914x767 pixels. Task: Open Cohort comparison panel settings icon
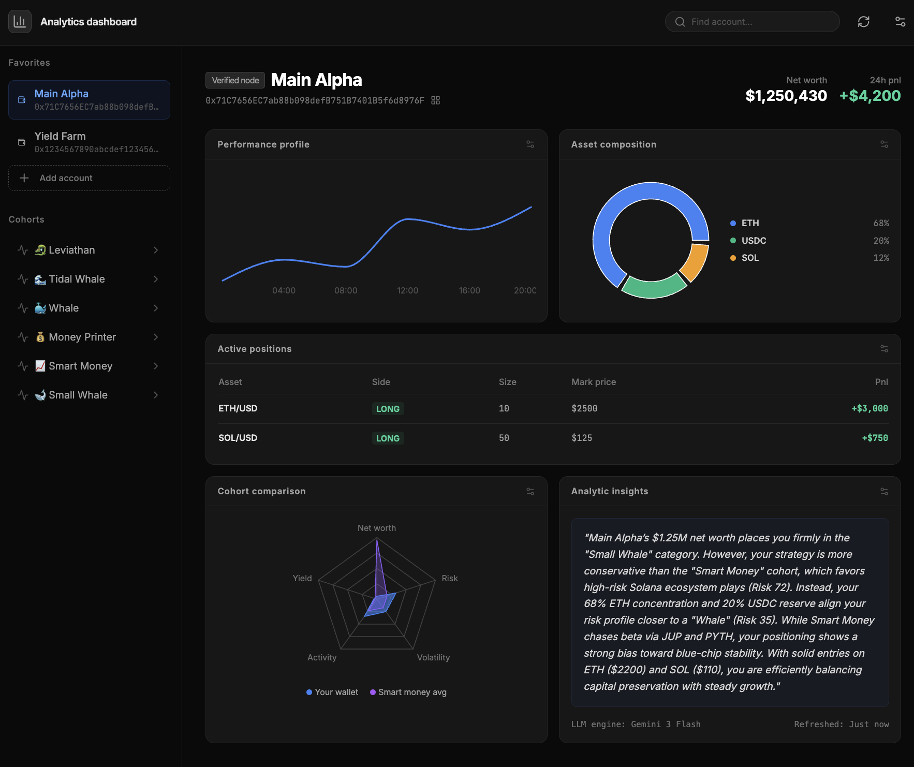[530, 491]
